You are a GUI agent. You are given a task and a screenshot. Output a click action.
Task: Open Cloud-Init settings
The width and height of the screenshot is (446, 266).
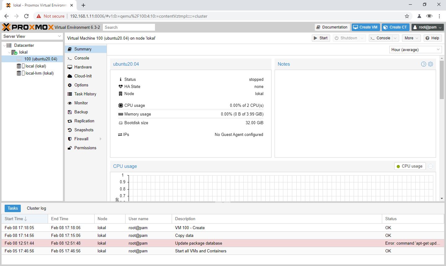tap(86, 76)
